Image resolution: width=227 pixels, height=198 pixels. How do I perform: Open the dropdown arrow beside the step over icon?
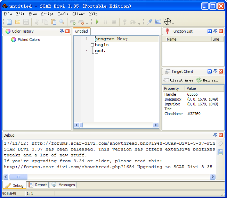pos(139,24)
